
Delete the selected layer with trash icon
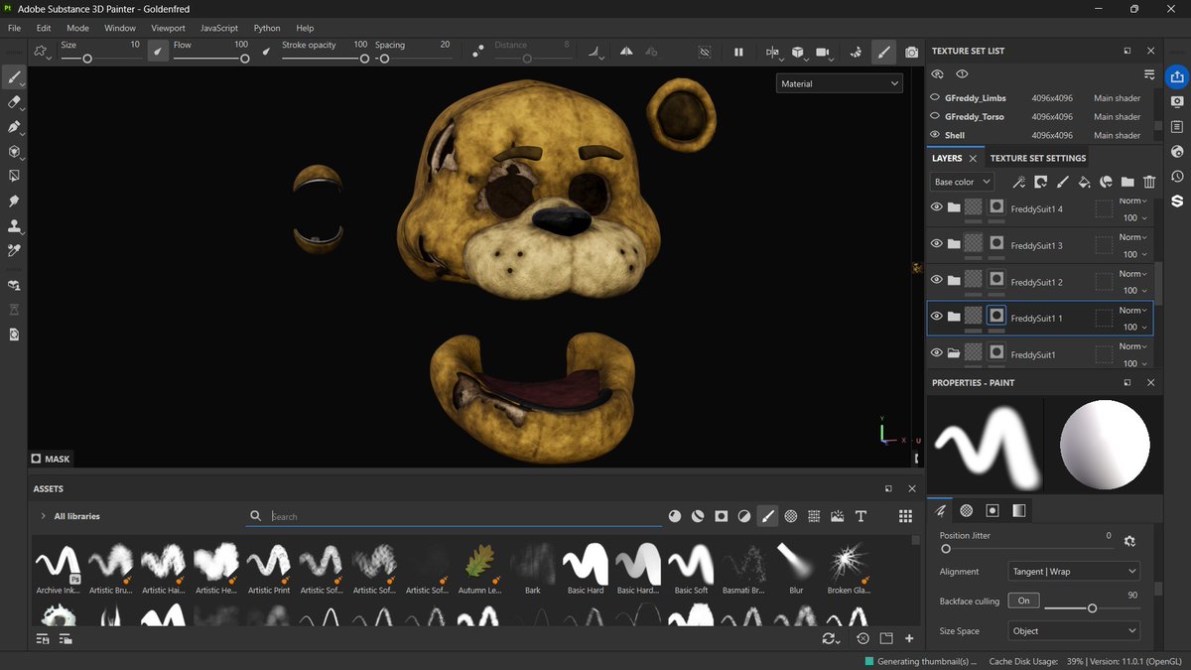[1149, 182]
